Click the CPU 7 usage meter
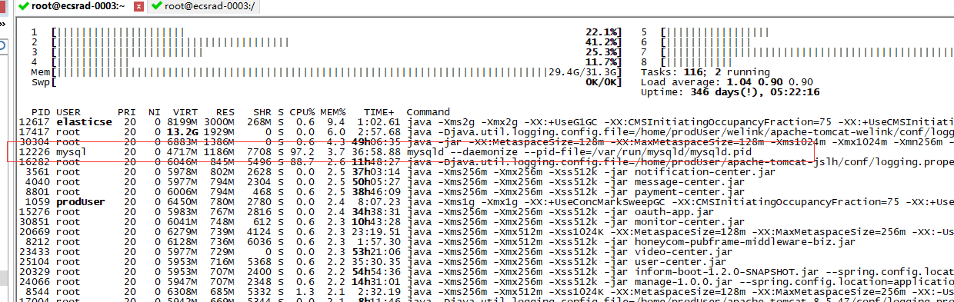This screenshot has width=954, height=302. pos(798,51)
